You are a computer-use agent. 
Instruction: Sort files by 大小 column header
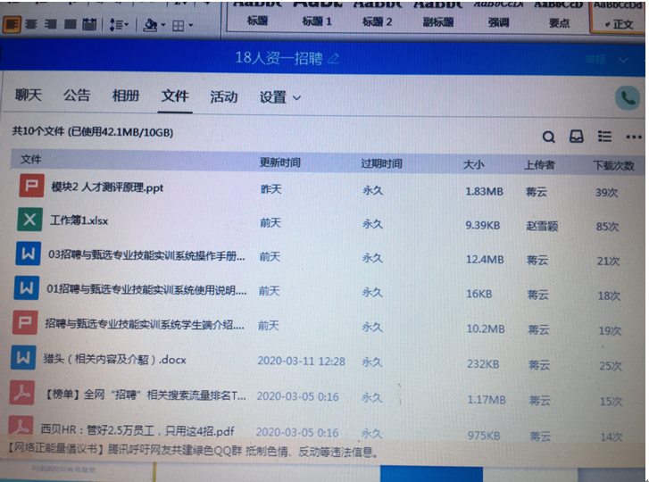[x=473, y=165]
